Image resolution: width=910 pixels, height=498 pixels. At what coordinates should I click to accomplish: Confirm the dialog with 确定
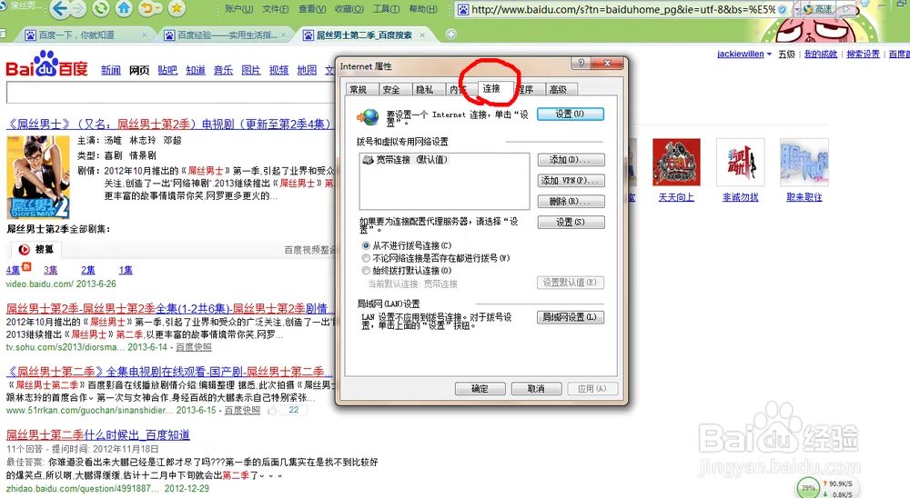tap(480, 388)
